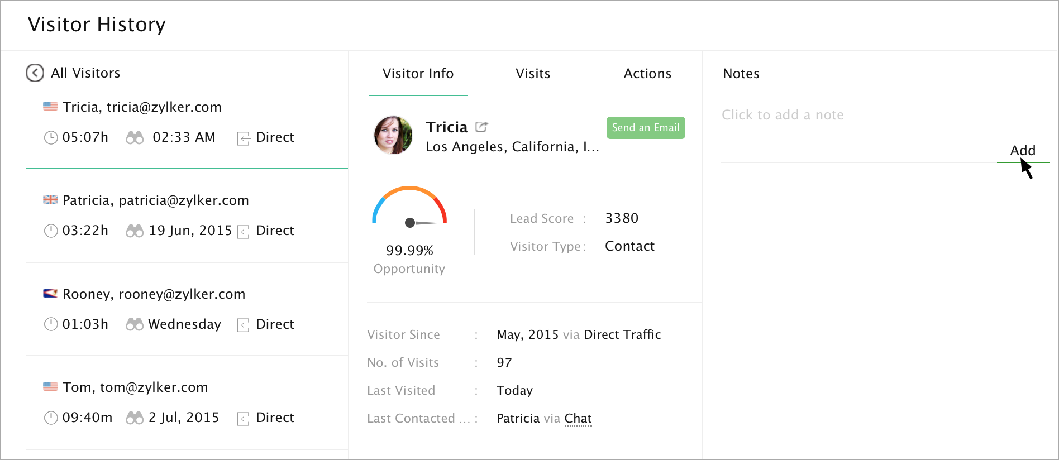This screenshot has height=460, width=1059.
Task: Click the edit icon next to Tricia's name
Action: point(481,127)
